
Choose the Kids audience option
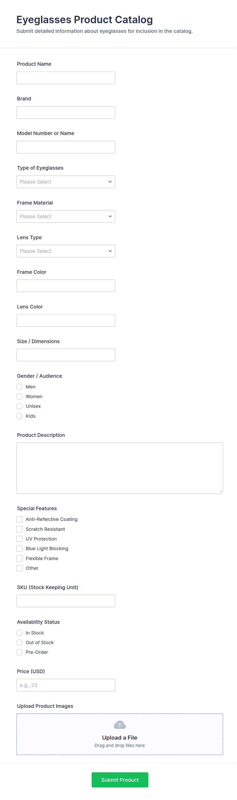pyautogui.click(x=20, y=416)
